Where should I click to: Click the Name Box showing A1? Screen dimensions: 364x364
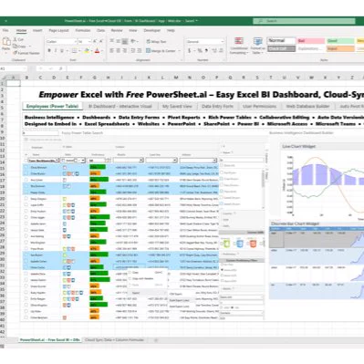tap(14, 68)
